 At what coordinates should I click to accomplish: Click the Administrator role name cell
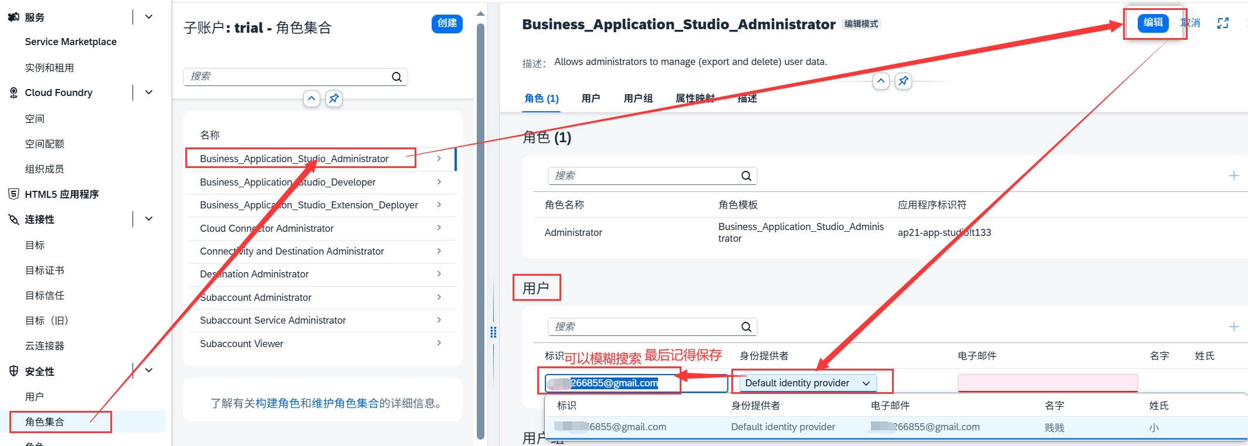point(573,232)
